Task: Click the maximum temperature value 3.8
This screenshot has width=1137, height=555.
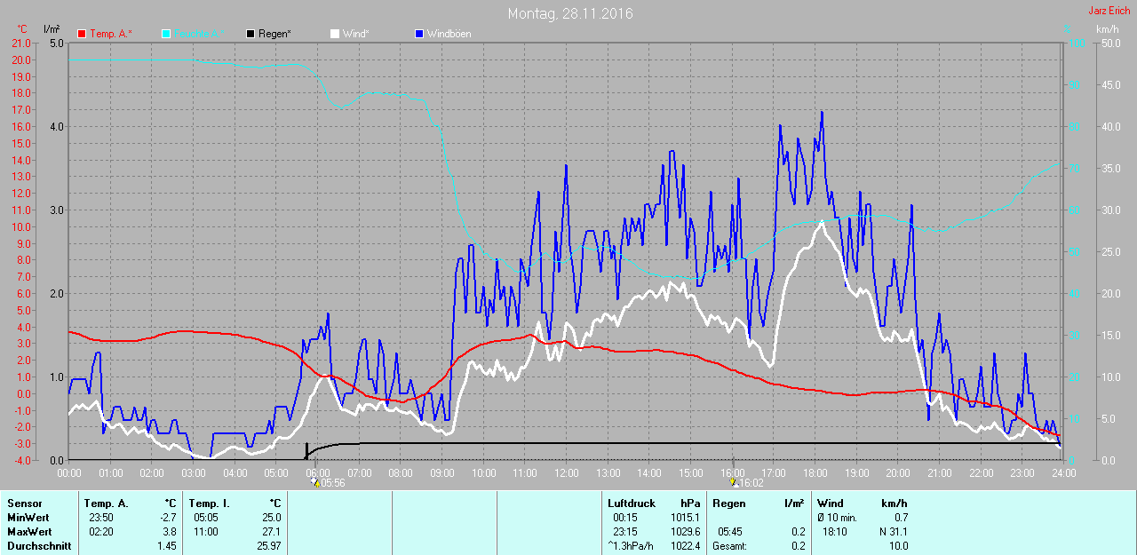Action: 170,531
